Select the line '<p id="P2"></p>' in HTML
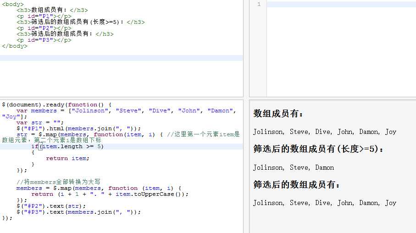Viewport: 416px width, 233px height. [44, 28]
